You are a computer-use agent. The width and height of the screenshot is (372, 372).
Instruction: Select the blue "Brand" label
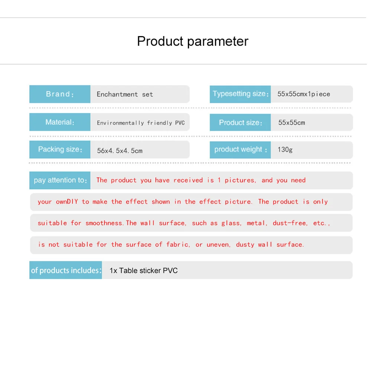click(x=60, y=94)
